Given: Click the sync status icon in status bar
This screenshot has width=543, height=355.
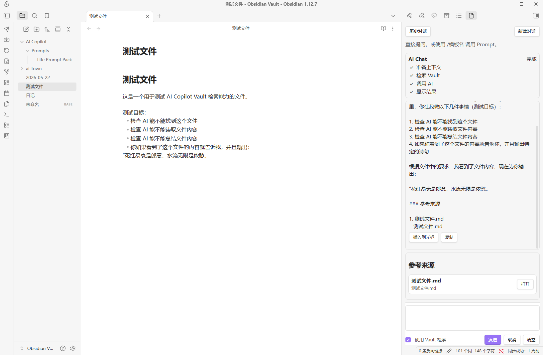Looking at the screenshot, I should coord(501,351).
